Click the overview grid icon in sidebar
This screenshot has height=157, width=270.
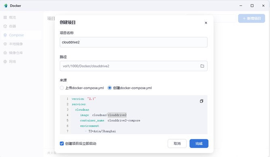click(x=5, y=17)
